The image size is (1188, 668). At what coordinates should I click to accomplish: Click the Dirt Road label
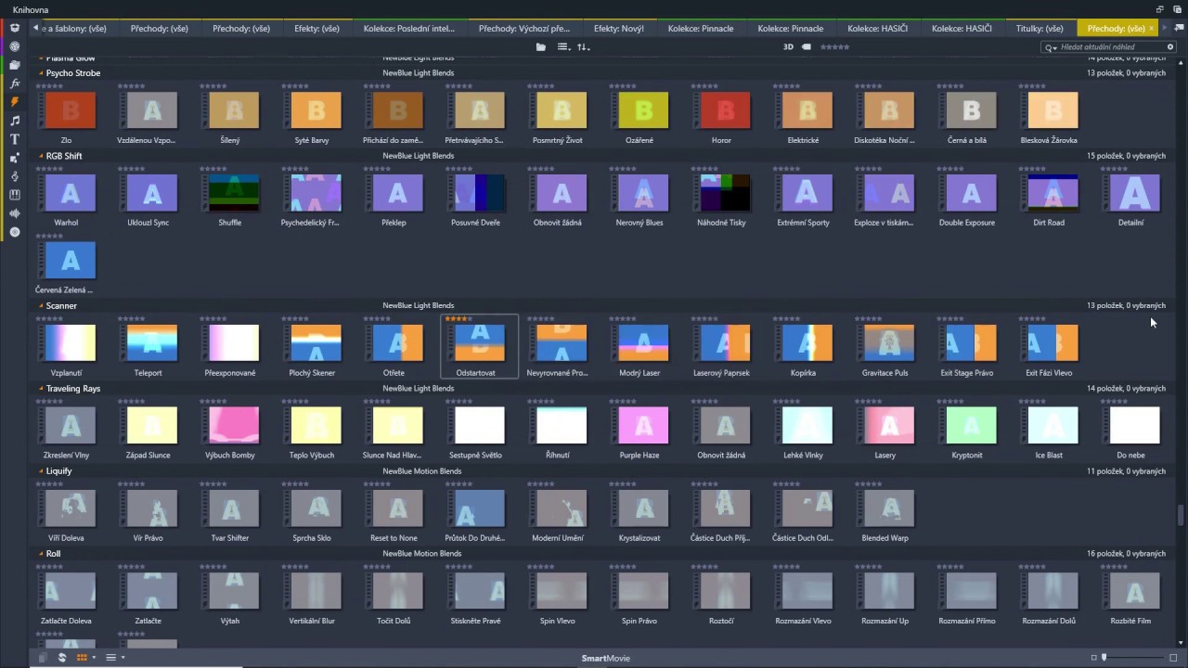coord(1049,223)
